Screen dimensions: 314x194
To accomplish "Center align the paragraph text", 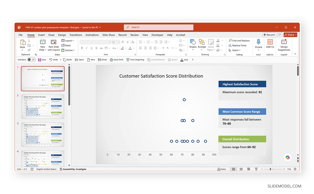I will tap(145, 48).
